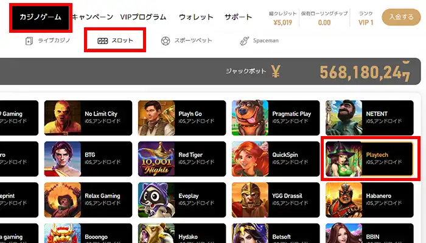The image size is (426, 243).
Task: Click Evoplay raccoon thumbnail
Action: pos(156,200)
